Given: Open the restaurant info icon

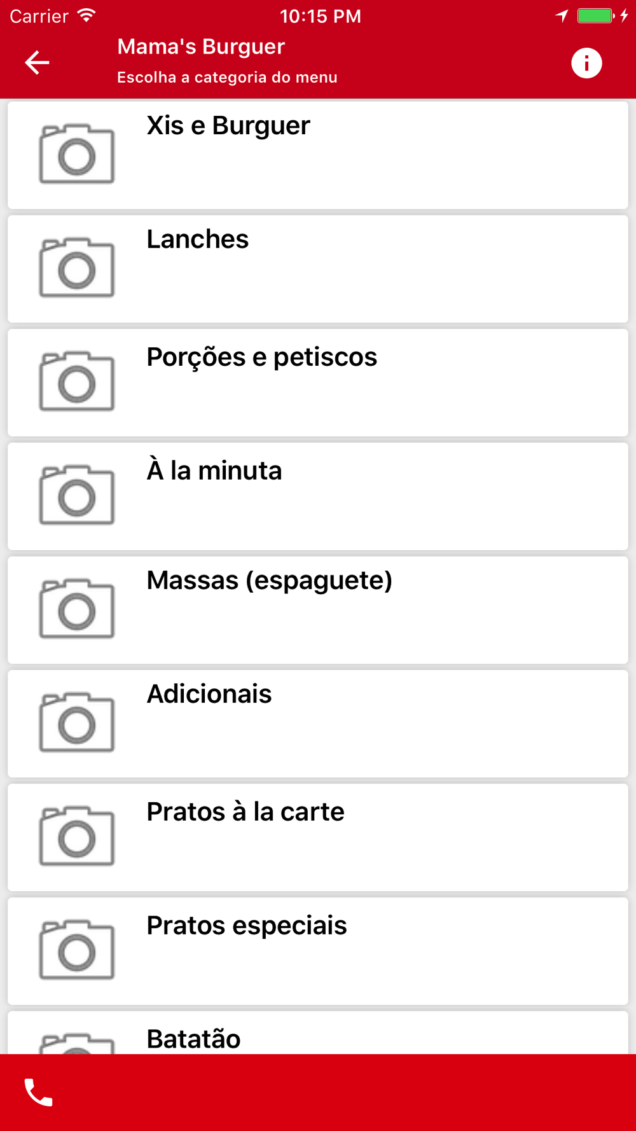Looking at the screenshot, I should click(x=586, y=63).
